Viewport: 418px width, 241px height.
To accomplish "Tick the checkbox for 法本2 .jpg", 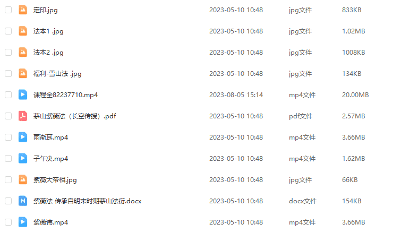I will coord(8,52).
